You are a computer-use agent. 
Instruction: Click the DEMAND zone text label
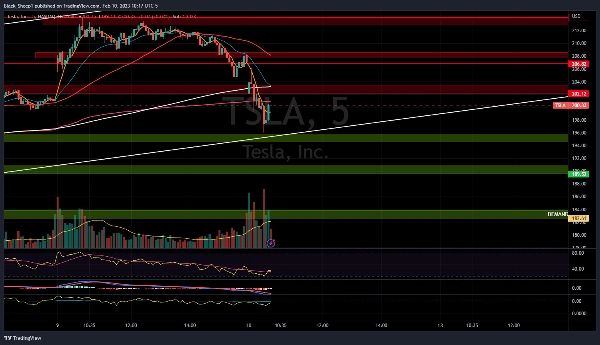click(x=558, y=214)
